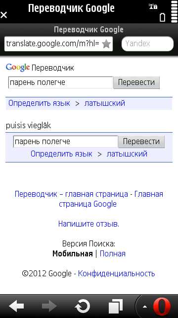
Task: Expand the small up-arrow beside Opera logo
Action: click(145, 307)
